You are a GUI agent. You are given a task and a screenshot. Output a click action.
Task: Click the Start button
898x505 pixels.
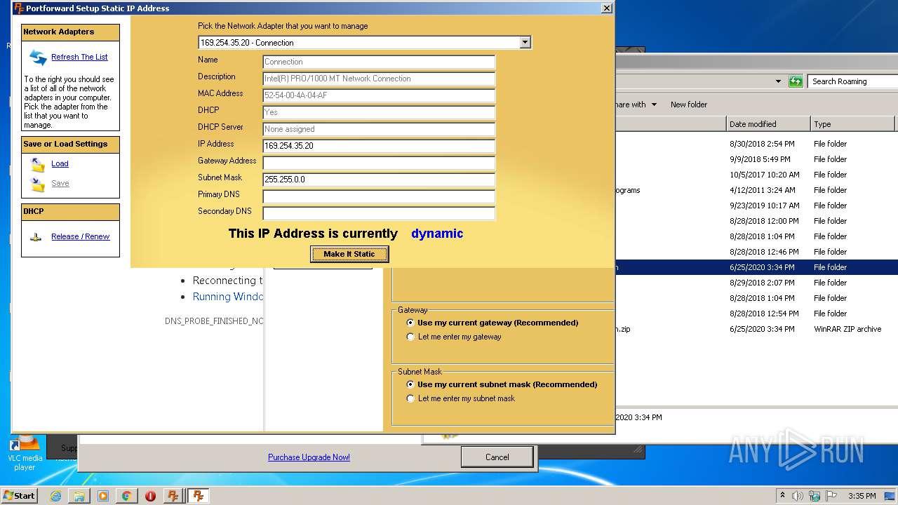pyautogui.click(x=20, y=496)
